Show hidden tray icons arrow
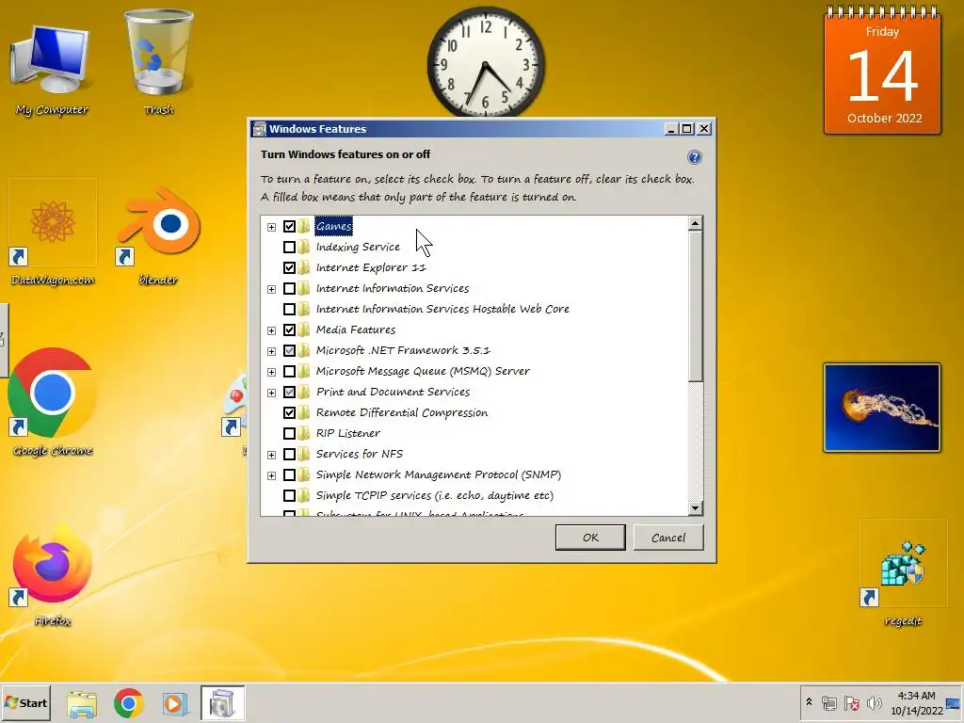Viewport: 964px width, 723px height. [x=809, y=702]
